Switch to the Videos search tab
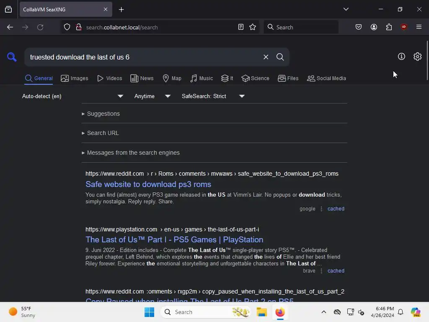 click(x=110, y=78)
